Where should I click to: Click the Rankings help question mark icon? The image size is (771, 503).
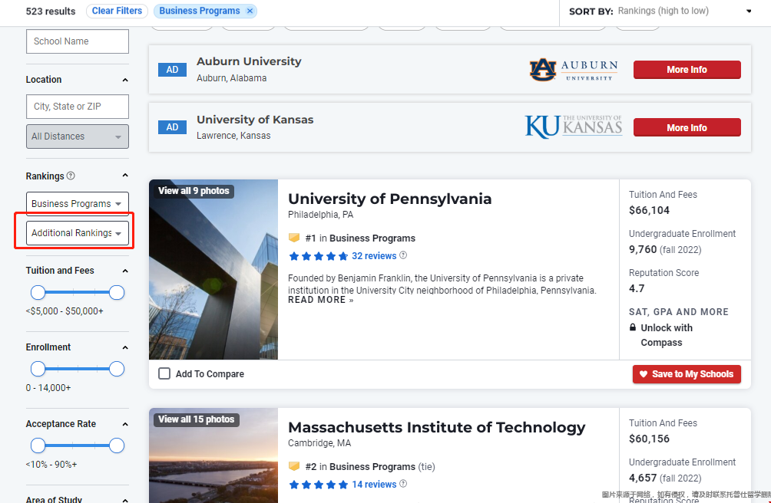coord(71,176)
